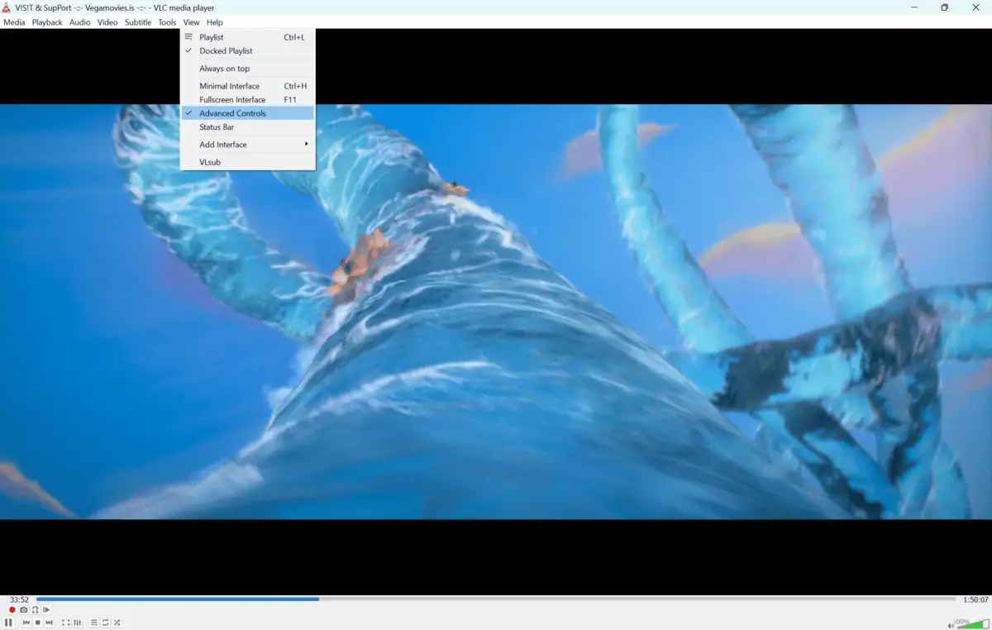Click the A-B loop icon
The image size is (992, 630).
point(35,610)
